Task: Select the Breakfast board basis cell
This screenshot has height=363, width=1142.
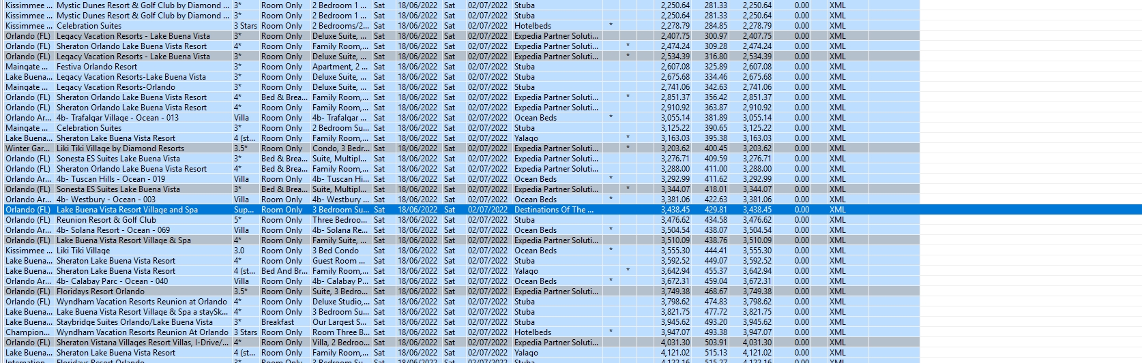Action: click(x=278, y=322)
